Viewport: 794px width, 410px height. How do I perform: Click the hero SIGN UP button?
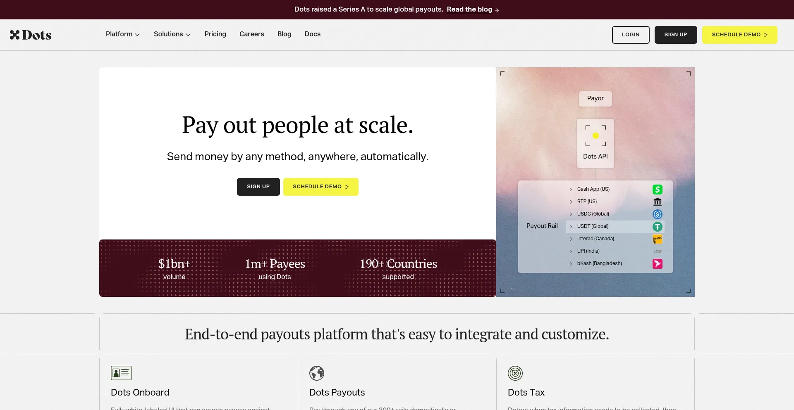coord(258,187)
